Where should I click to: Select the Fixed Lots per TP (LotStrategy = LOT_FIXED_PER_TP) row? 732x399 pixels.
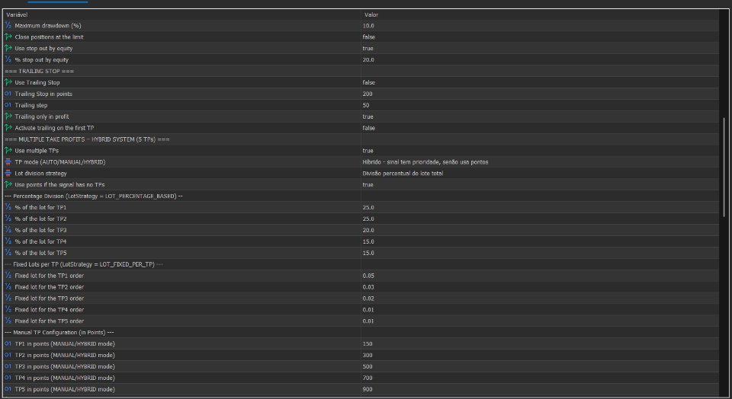361,264
